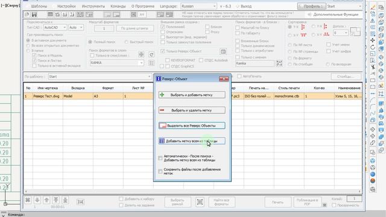Click the pick layer target icon

pos(141,55)
